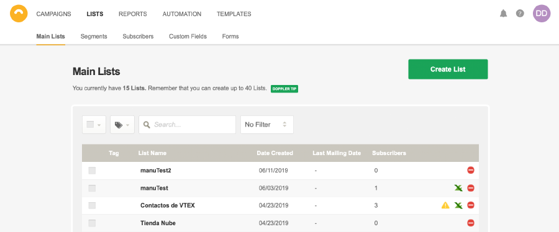Delete the manuTest list
The height and width of the screenshot is (232, 559).
471,188
